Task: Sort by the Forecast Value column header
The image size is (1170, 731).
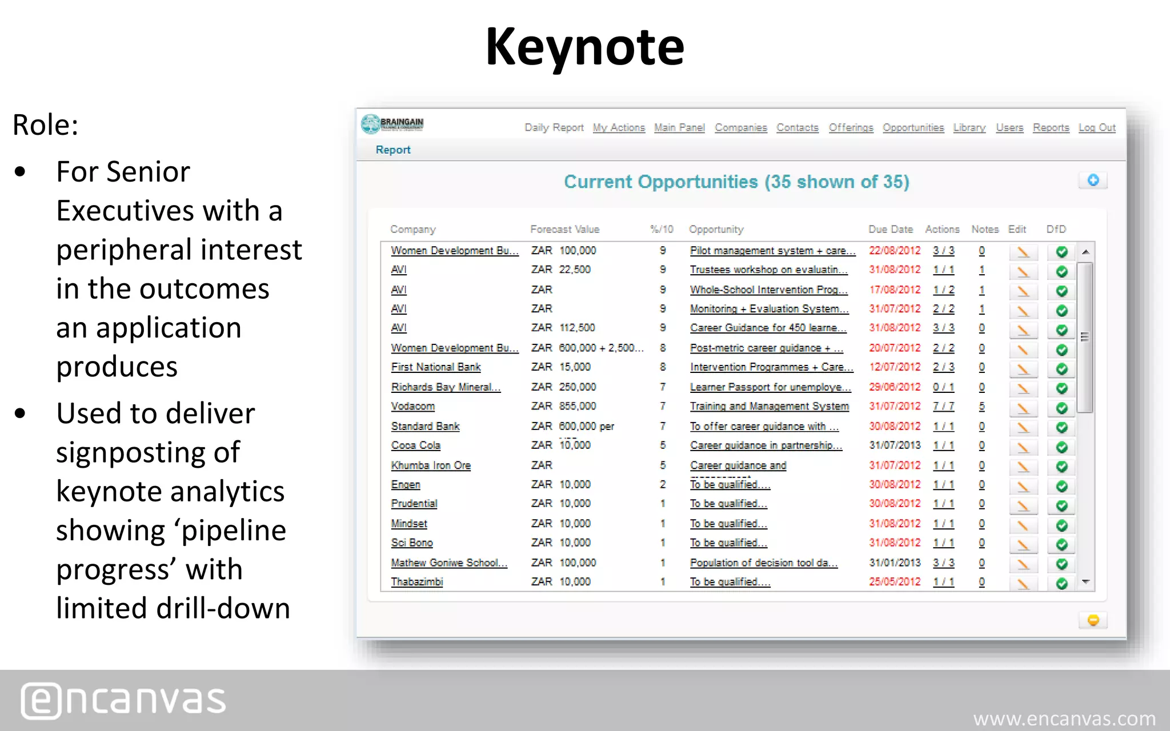Action: 565,229
